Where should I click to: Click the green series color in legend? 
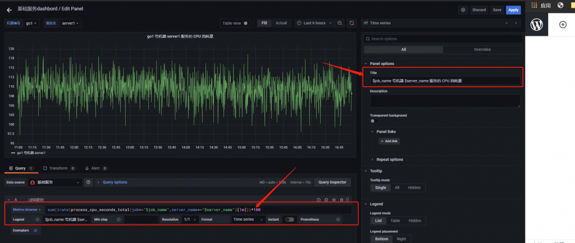click(13, 153)
